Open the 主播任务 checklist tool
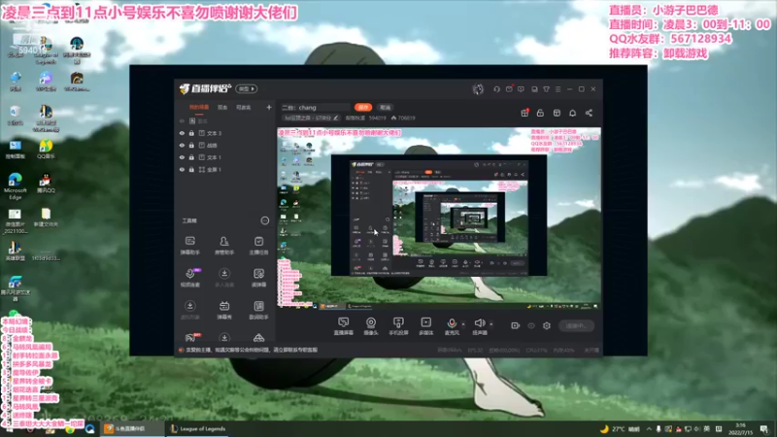The image size is (777, 437). tap(258, 245)
